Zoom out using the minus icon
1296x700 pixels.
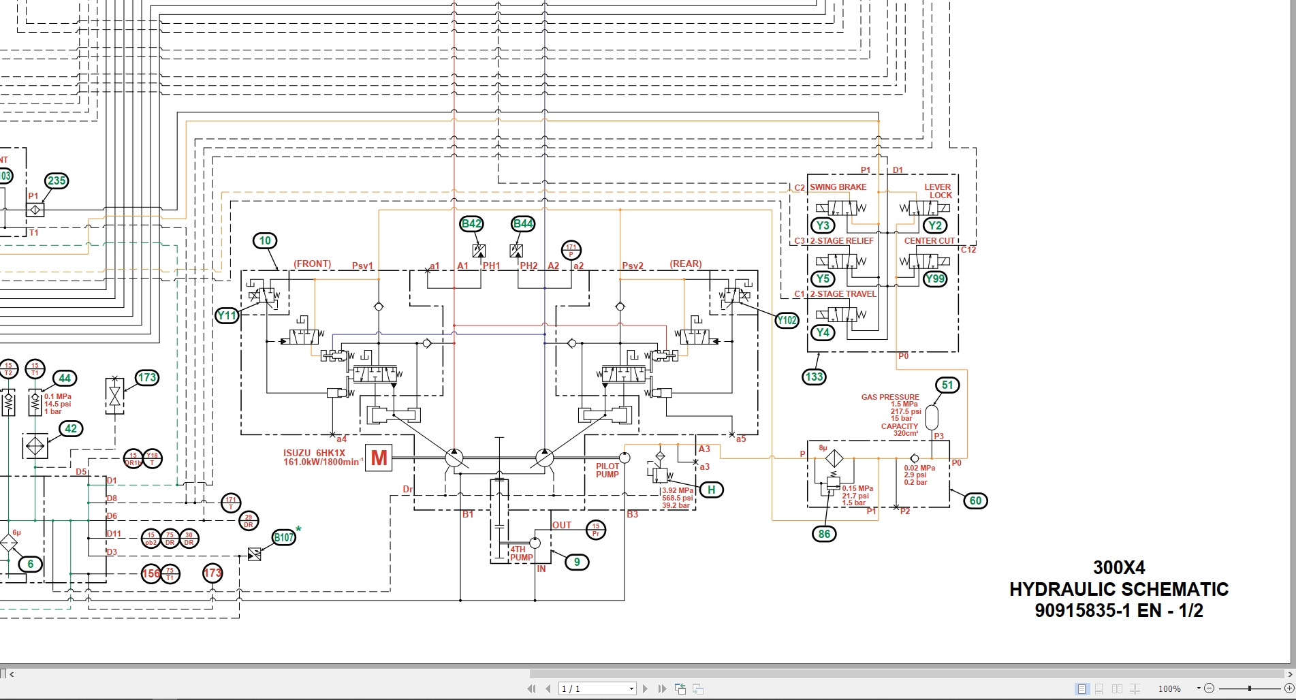tap(1209, 688)
